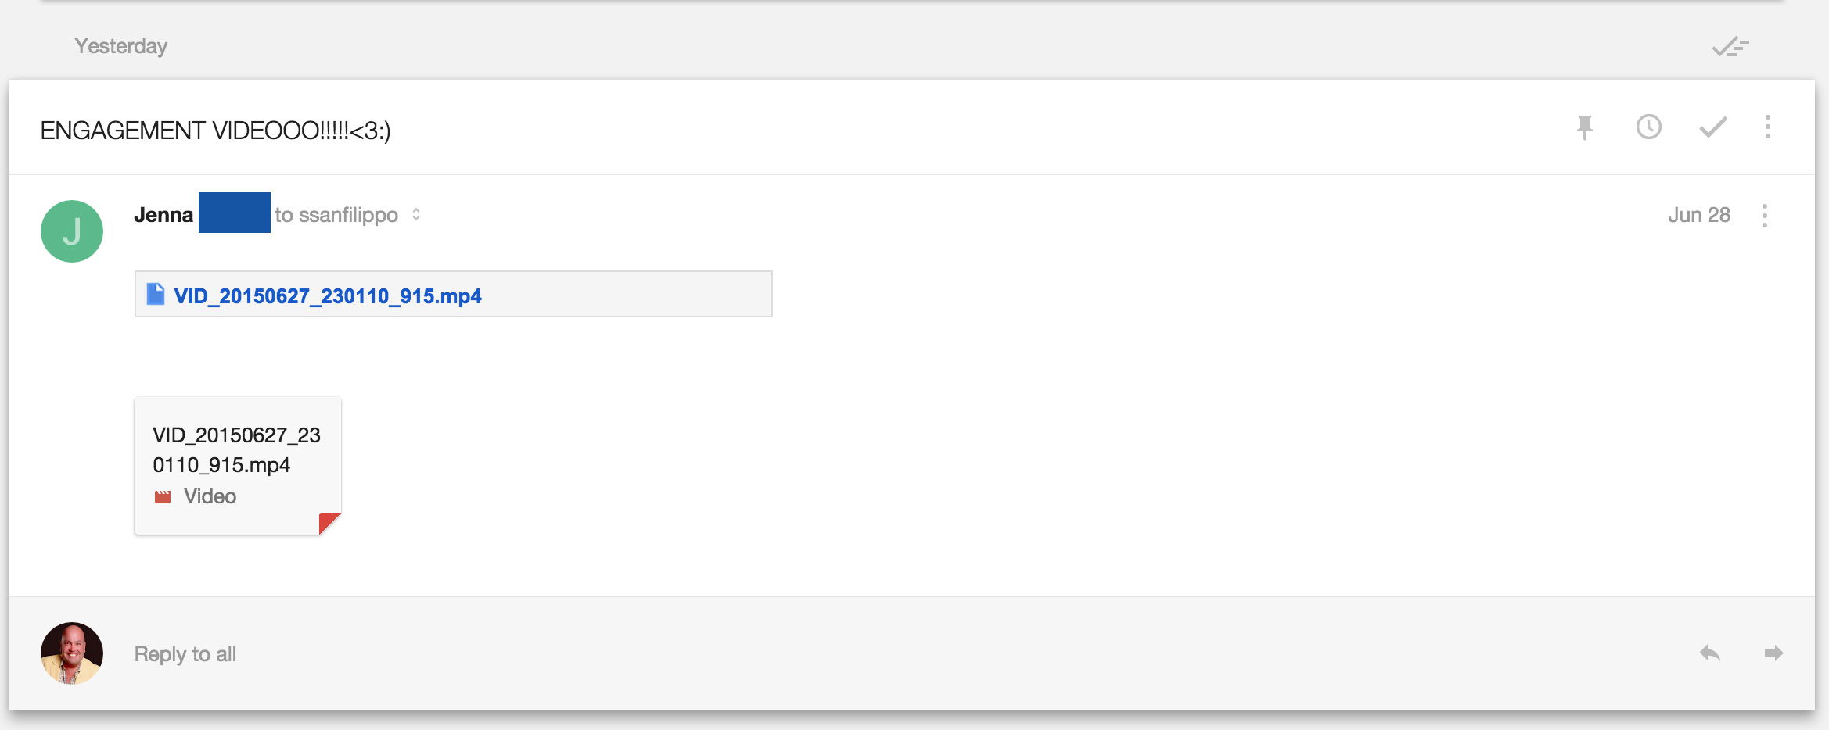Screen dimensions: 1829x730
Task: Sweep all Yesterday emails as done
Action: coord(1730,47)
